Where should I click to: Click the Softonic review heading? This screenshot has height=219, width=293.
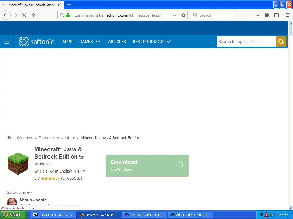pos(19,192)
